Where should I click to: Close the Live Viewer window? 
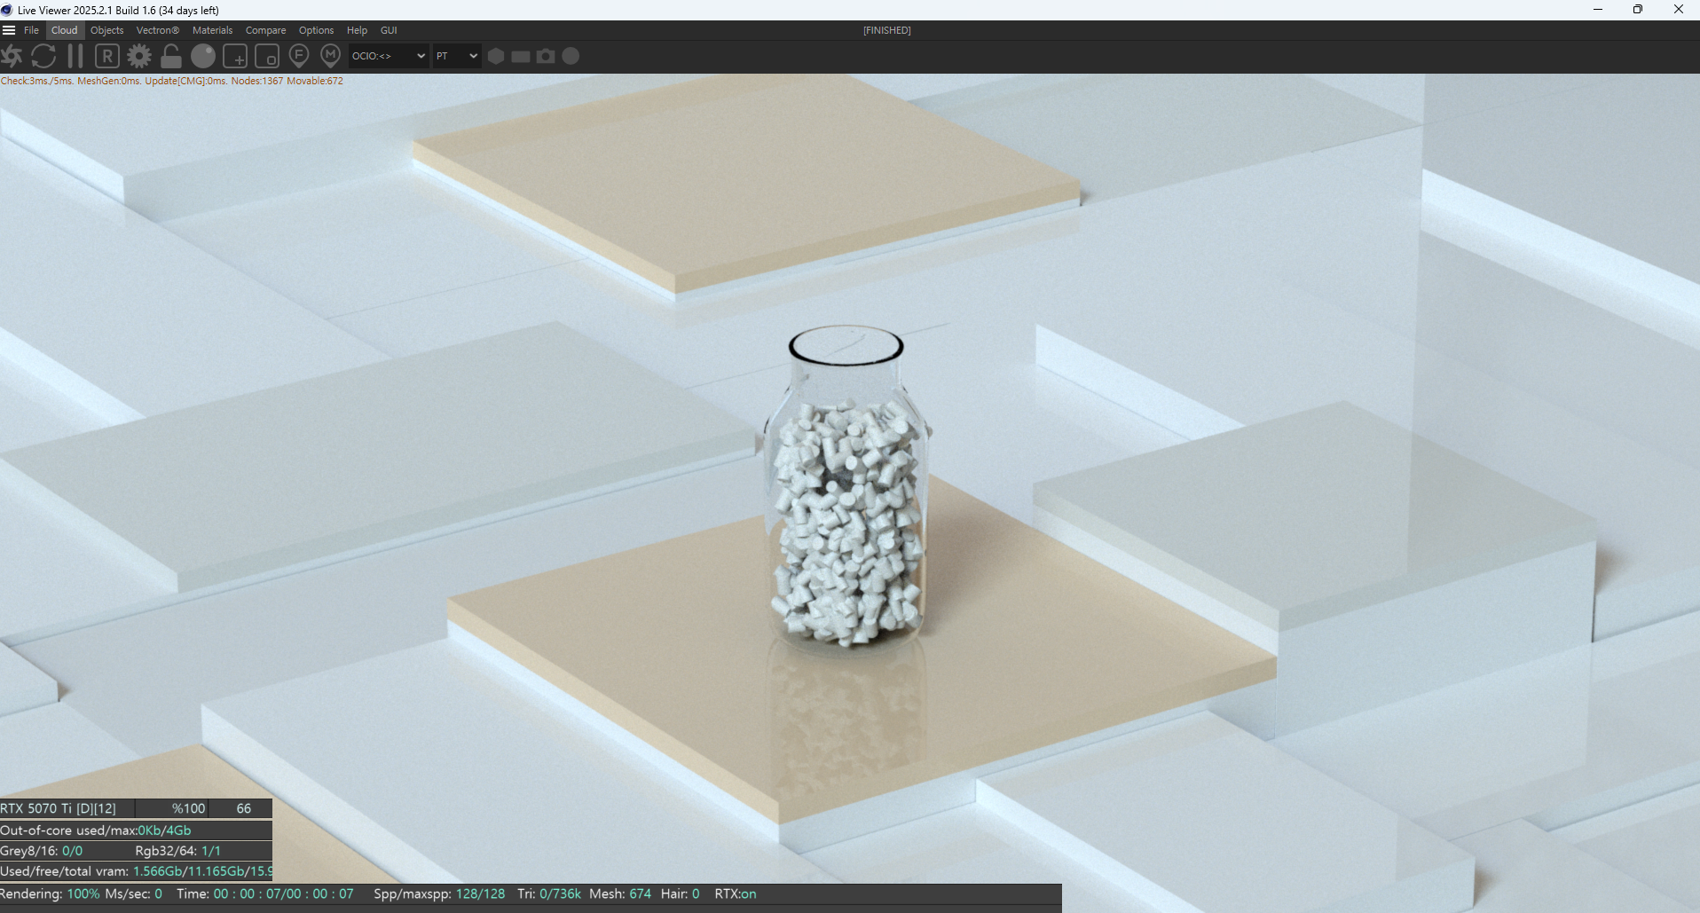[x=1679, y=10]
